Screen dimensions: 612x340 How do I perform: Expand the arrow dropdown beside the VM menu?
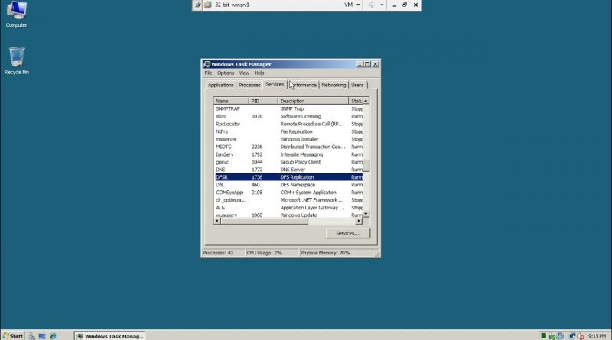tap(381, 5)
